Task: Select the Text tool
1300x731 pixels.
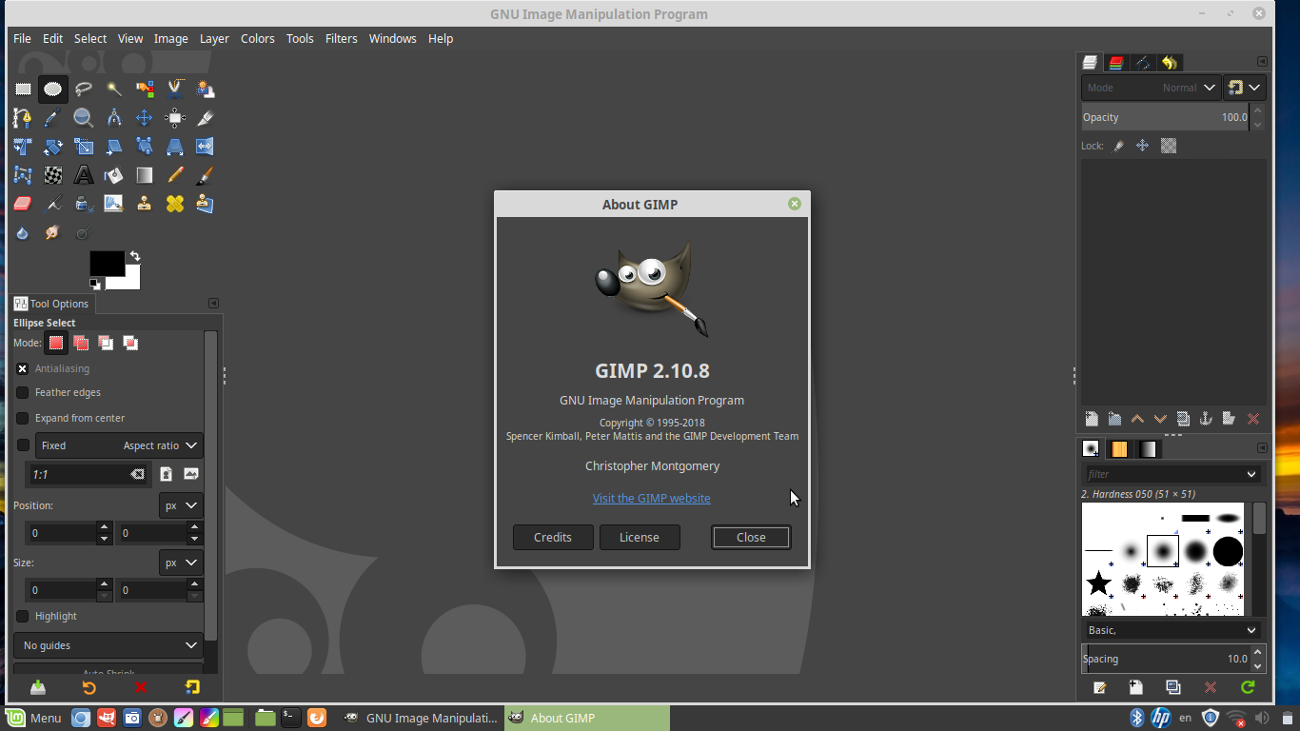Action: coord(84,175)
